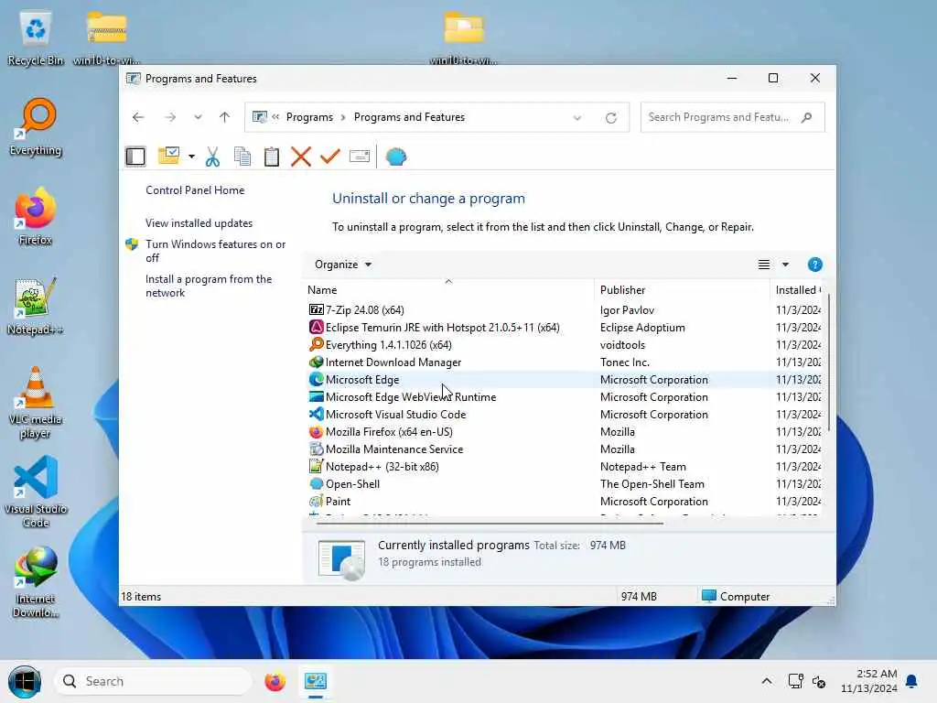This screenshot has height=703, width=937.
Task: Click the orange checkmark Properties icon
Action: click(x=329, y=157)
